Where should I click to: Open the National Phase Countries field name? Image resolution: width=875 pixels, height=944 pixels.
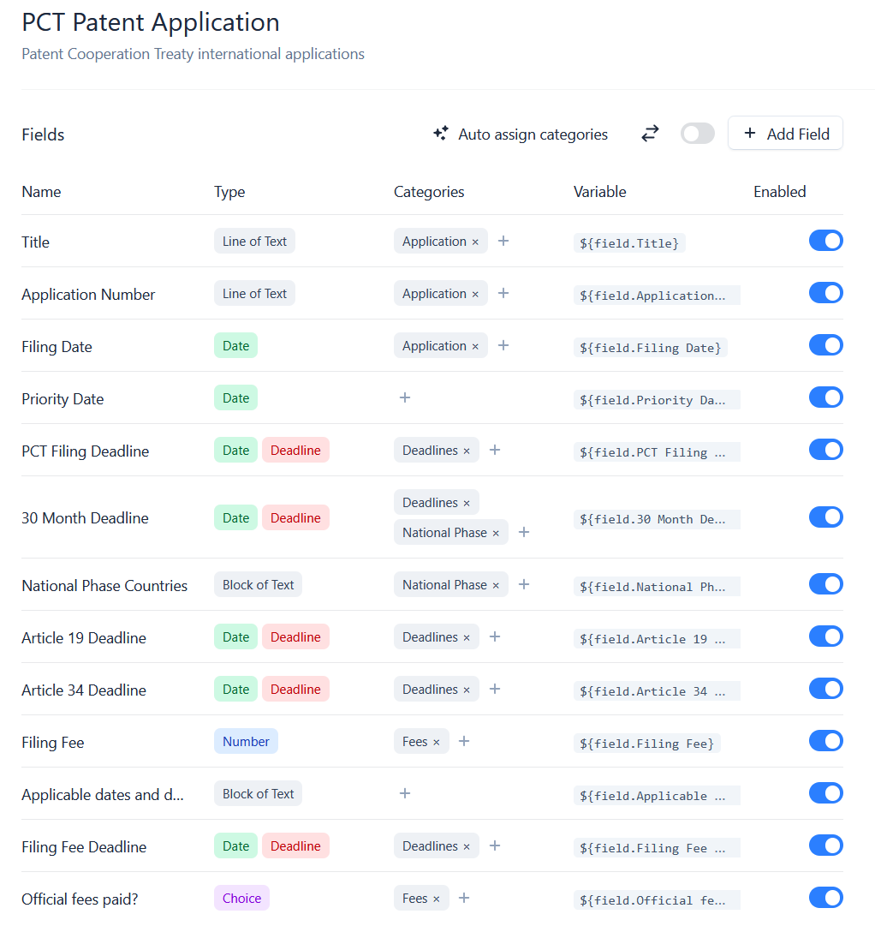(x=104, y=586)
